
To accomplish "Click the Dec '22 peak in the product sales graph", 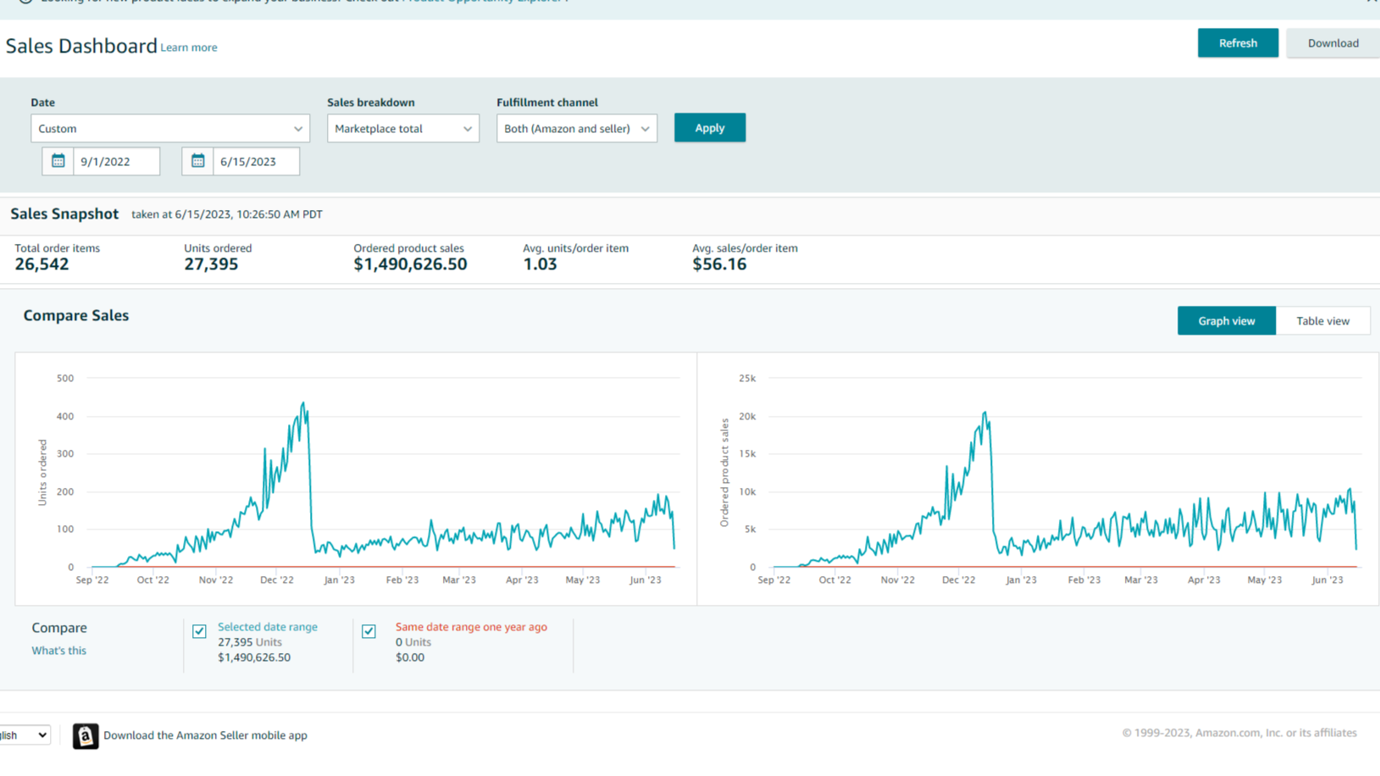I will [x=985, y=413].
